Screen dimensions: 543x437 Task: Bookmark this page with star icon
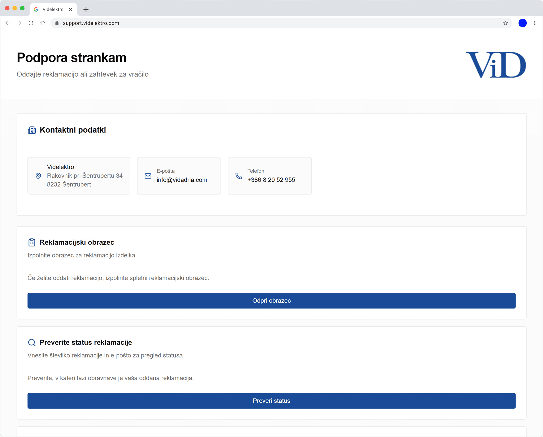coord(506,23)
